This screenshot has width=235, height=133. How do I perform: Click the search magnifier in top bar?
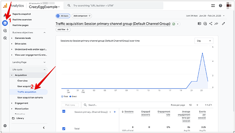pyautogui.click(x=69, y=6)
